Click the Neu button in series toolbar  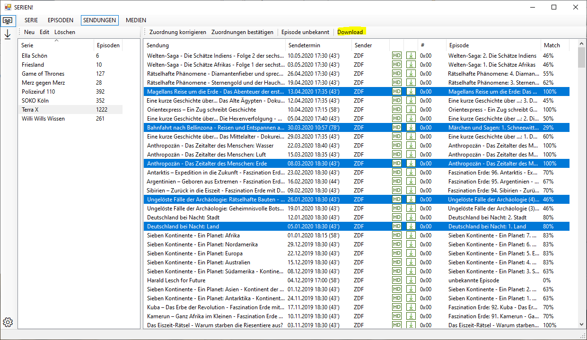point(29,32)
